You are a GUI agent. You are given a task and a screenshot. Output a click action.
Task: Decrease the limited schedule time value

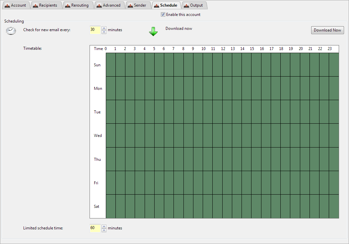[104, 230]
